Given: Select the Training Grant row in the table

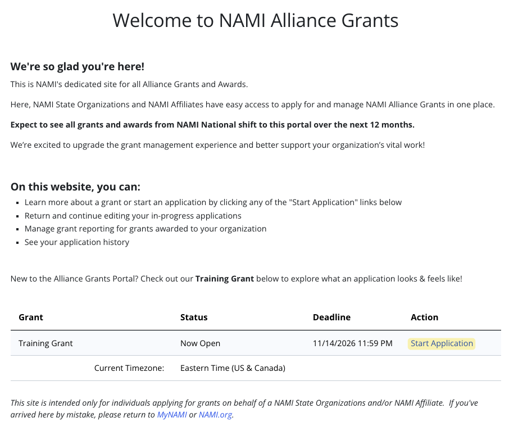Looking at the screenshot, I should [x=46, y=343].
